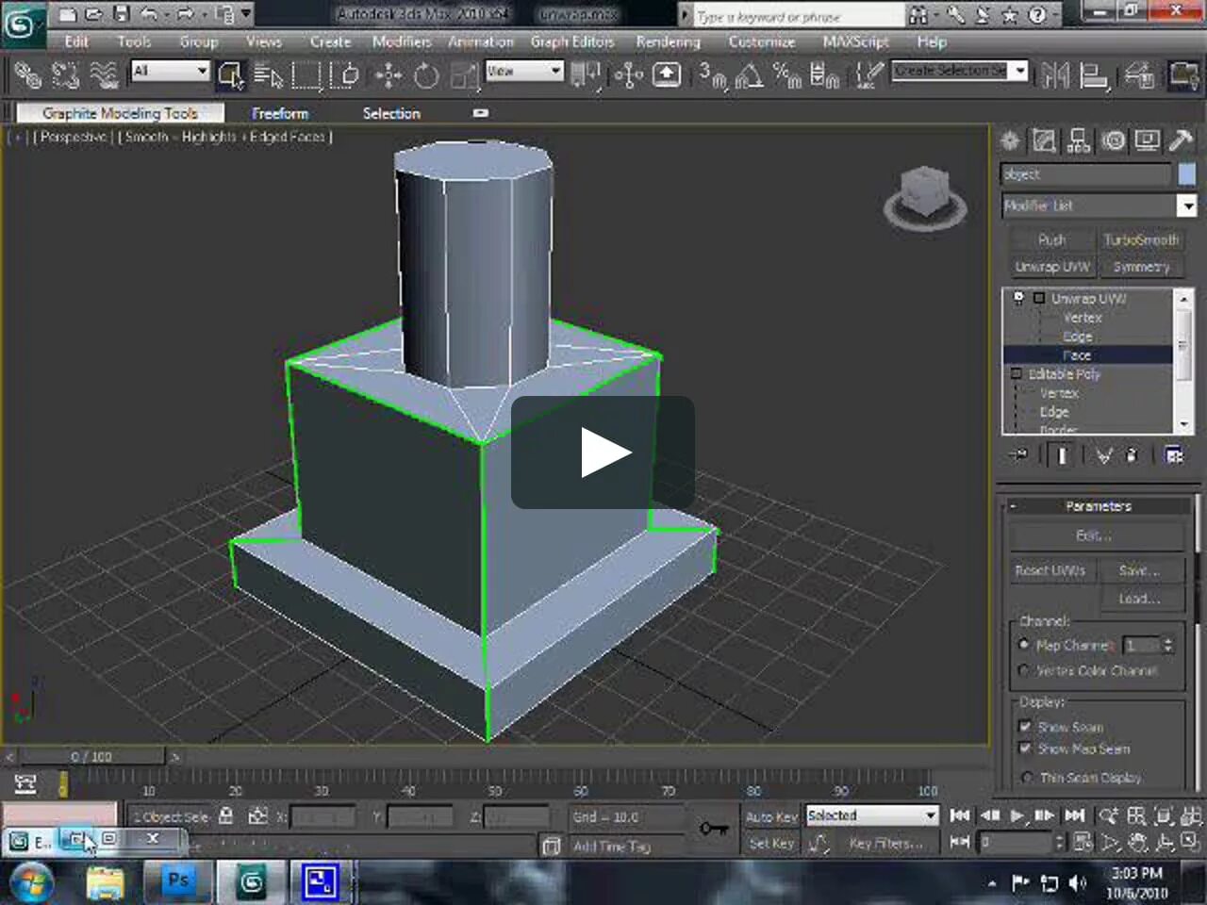Open the Motion command panel tab

tap(1114, 141)
